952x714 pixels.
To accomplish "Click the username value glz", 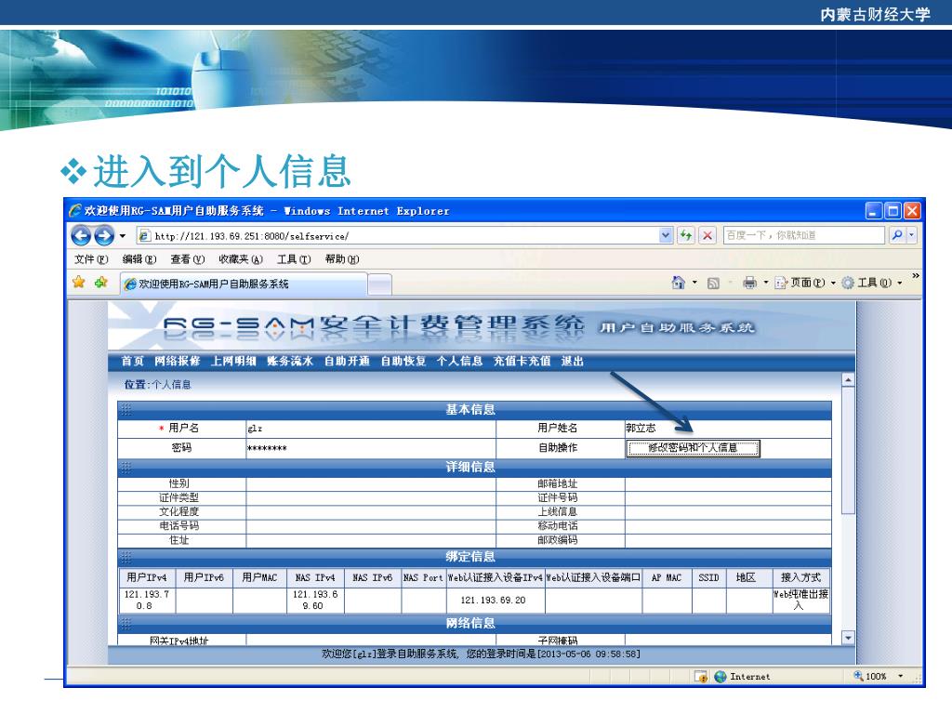I will [255, 429].
